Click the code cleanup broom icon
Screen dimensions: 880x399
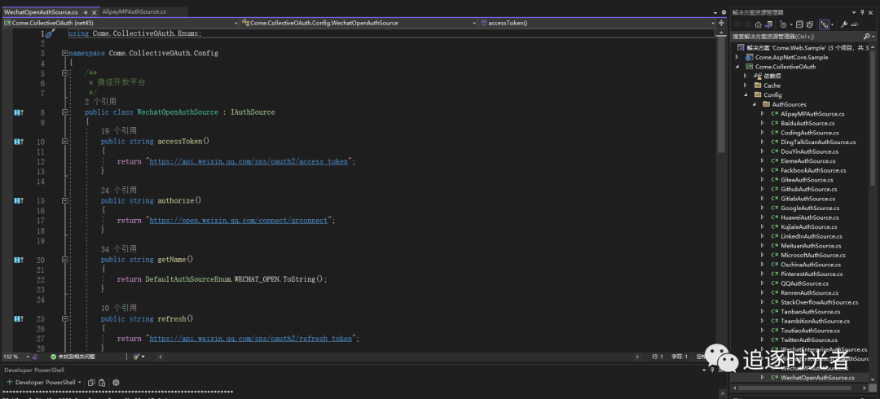[x=137, y=357]
